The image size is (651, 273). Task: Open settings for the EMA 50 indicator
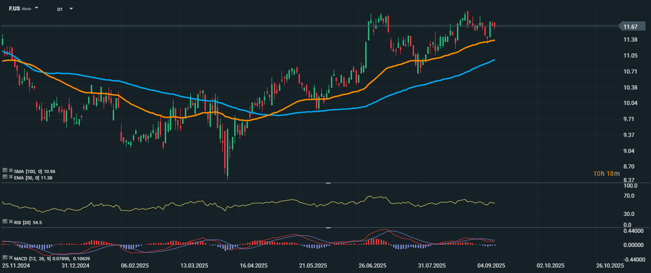5,177
